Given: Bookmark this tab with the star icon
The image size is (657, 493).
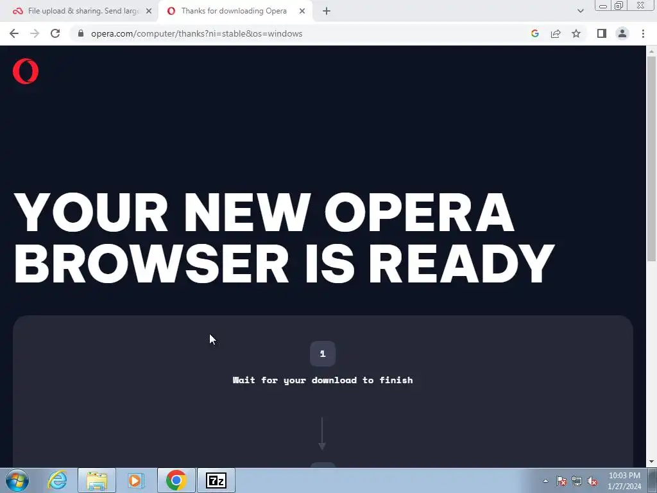Looking at the screenshot, I should pyautogui.click(x=576, y=33).
